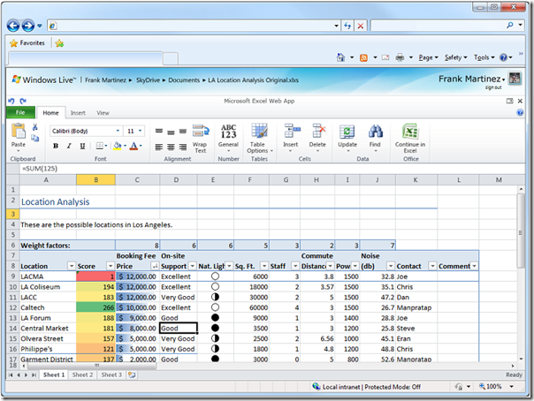Open Sheet 3 tab
The height and width of the screenshot is (401, 534).
[111, 375]
